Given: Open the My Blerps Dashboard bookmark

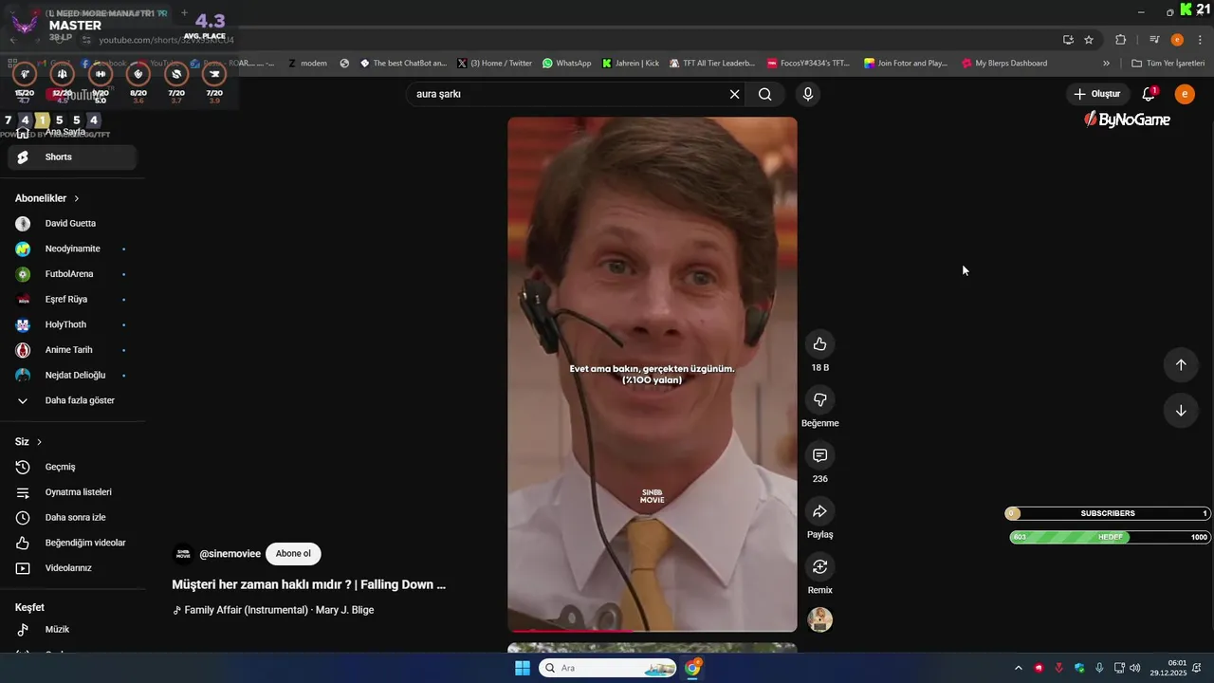Looking at the screenshot, I should [1004, 64].
